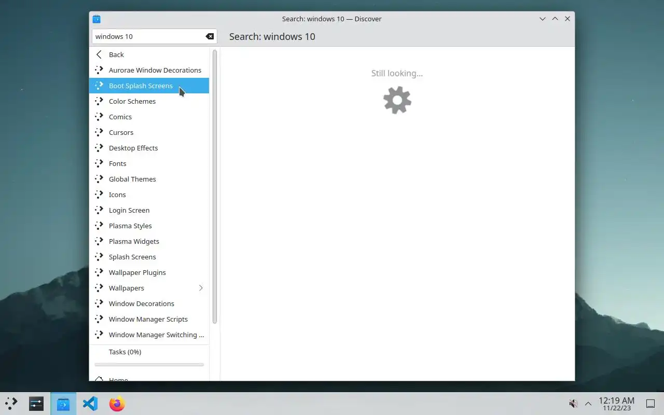Click the icon beside Fonts
The height and width of the screenshot is (415, 664).
pos(99,163)
